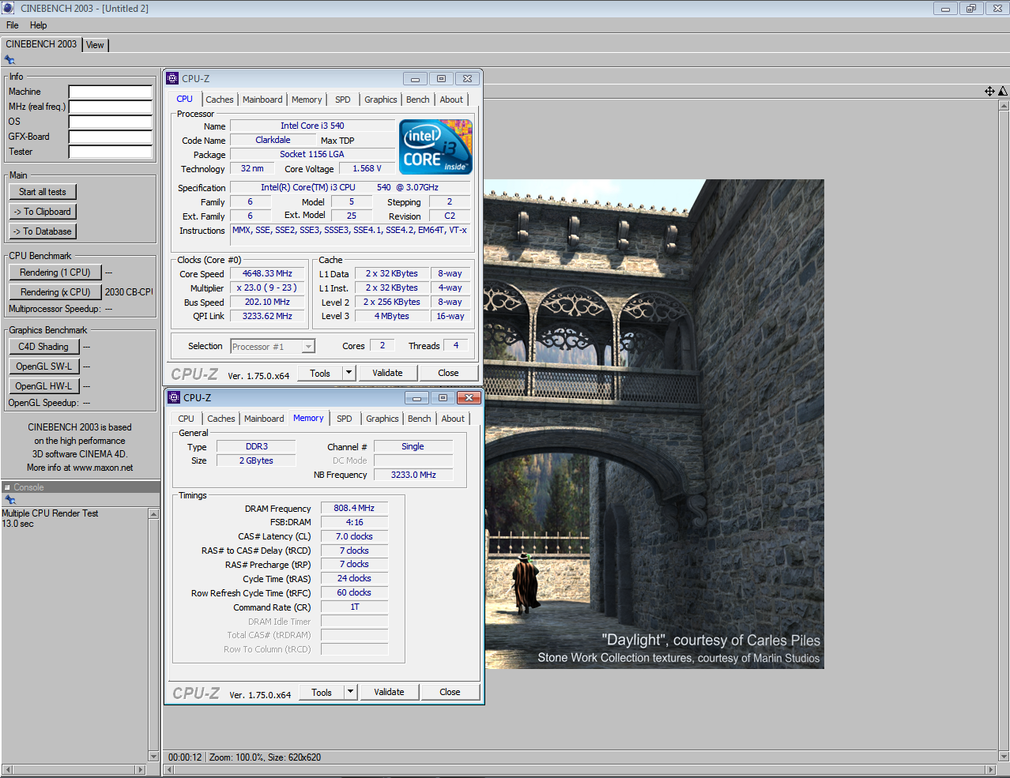Click the zoom triangle icon beside the move icon

coord(1003,92)
